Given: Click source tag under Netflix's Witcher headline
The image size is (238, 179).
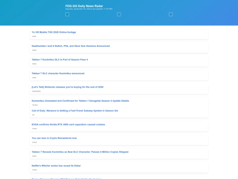Looking at the screenshot, I should click(x=34, y=170).
